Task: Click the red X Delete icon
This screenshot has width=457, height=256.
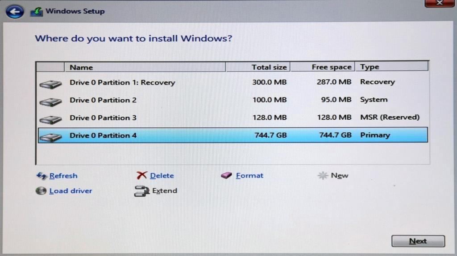Action: click(x=142, y=176)
